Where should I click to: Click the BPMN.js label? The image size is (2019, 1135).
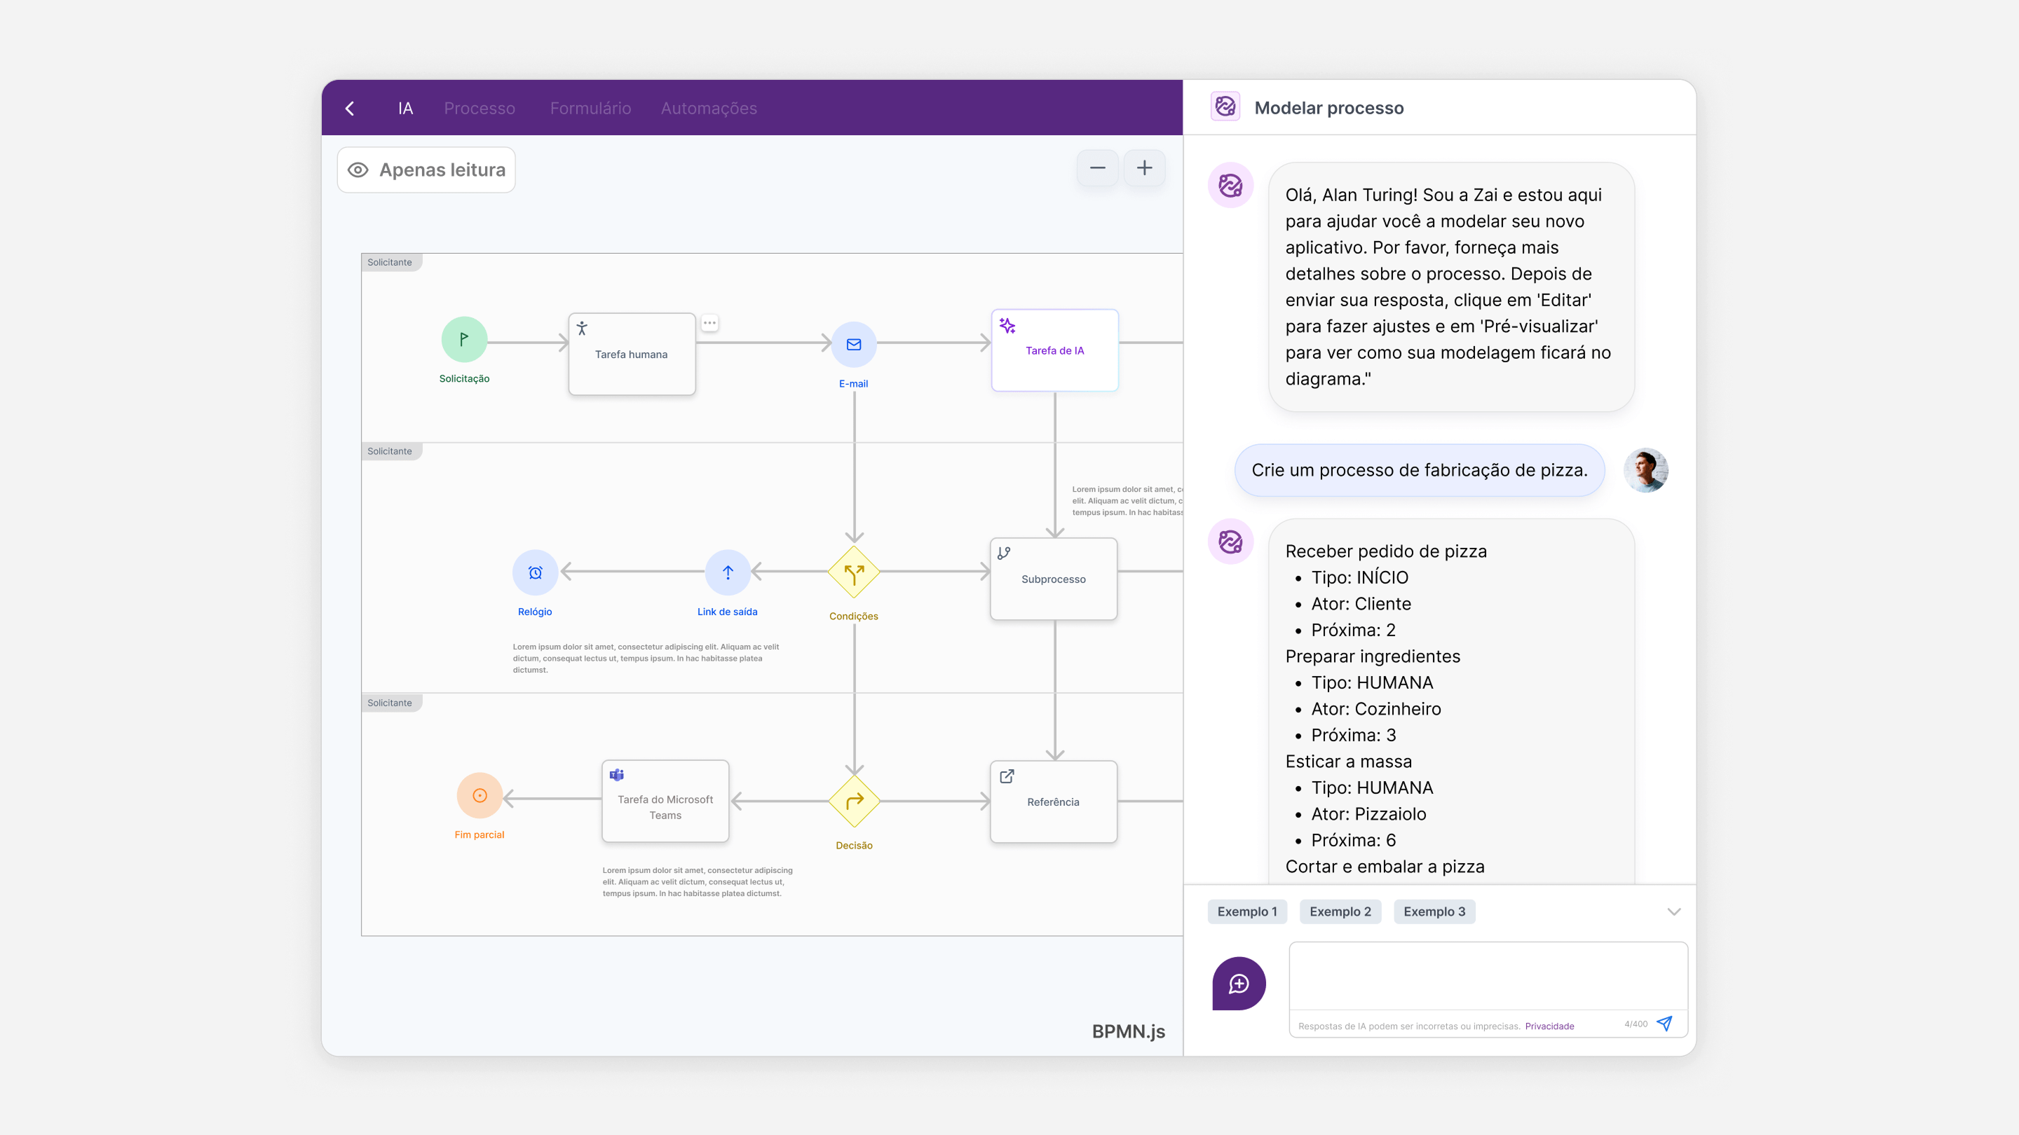pyautogui.click(x=1129, y=1031)
